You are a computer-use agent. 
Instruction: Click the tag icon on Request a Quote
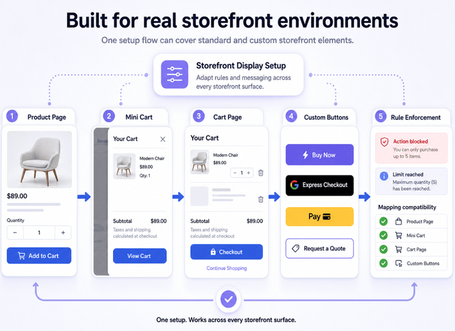(x=295, y=249)
